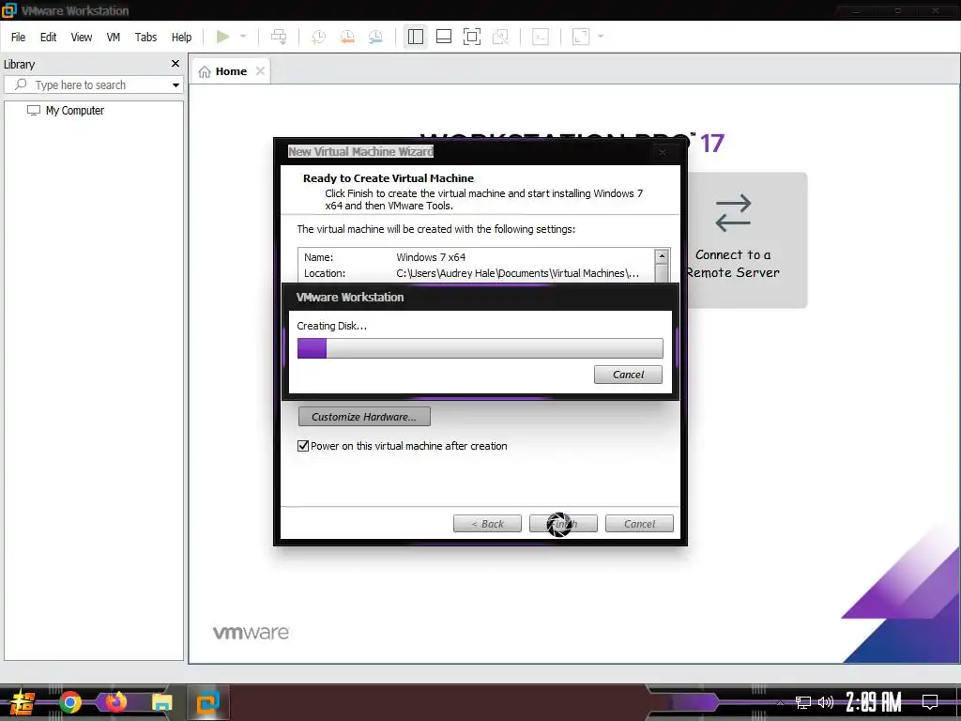Toggle the library sidebar view icon
The image size is (961, 721).
click(x=416, y=37)
